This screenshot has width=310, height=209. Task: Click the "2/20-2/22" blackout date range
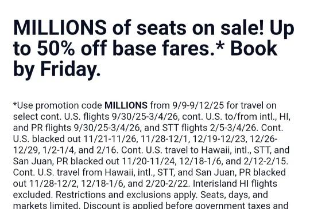167,184
